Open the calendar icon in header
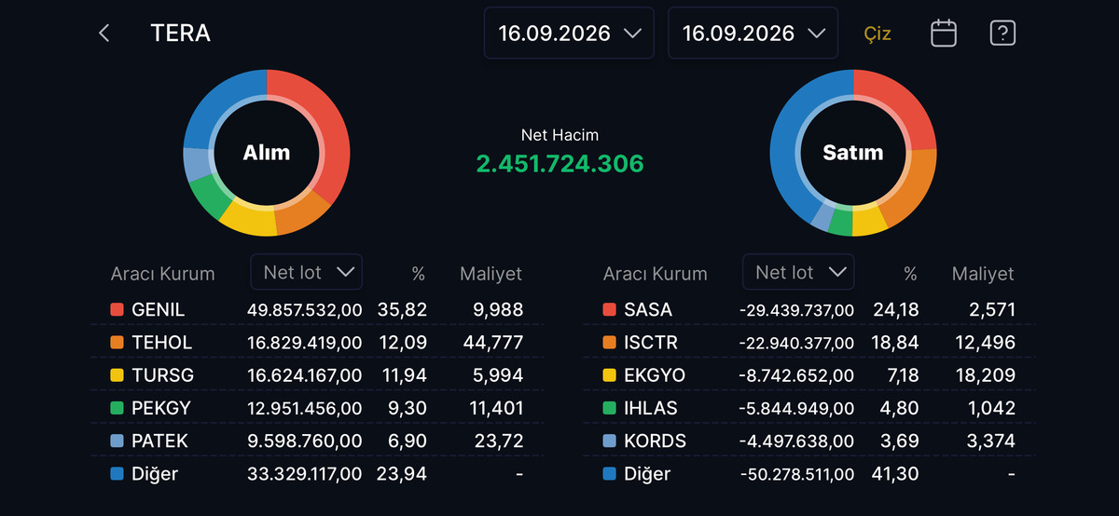Image resolution: width=1119 pixels, height=516 pixels. (x=944, y=34)
